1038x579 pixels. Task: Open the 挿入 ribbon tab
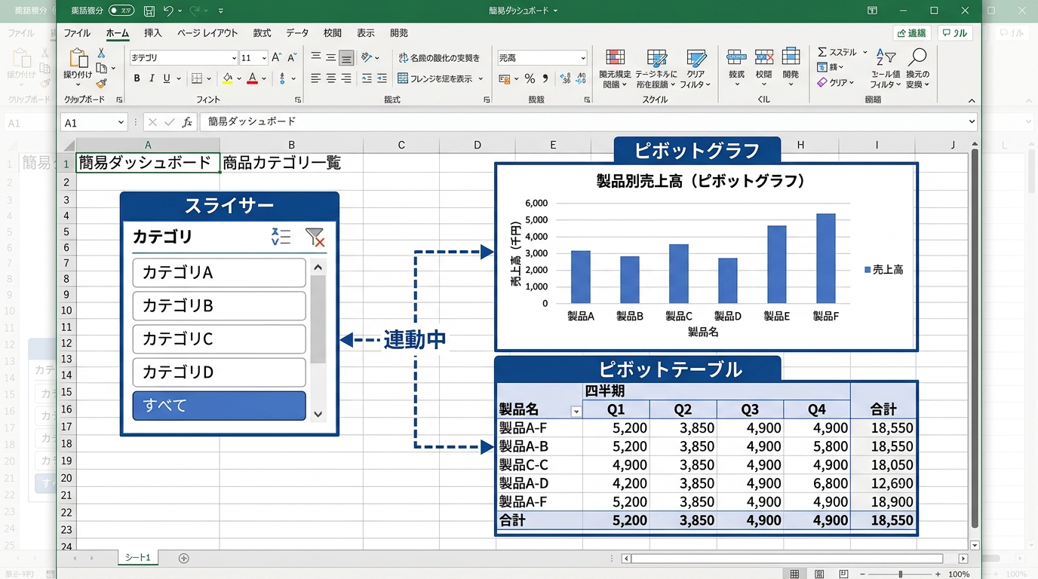coord(153,33)
